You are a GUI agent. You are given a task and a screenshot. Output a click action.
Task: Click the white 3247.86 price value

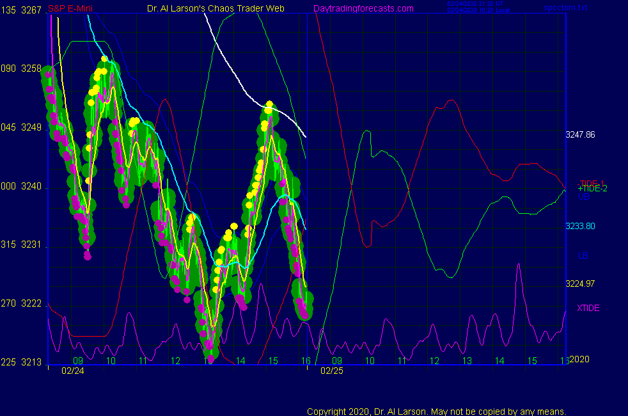coord(580,135)
